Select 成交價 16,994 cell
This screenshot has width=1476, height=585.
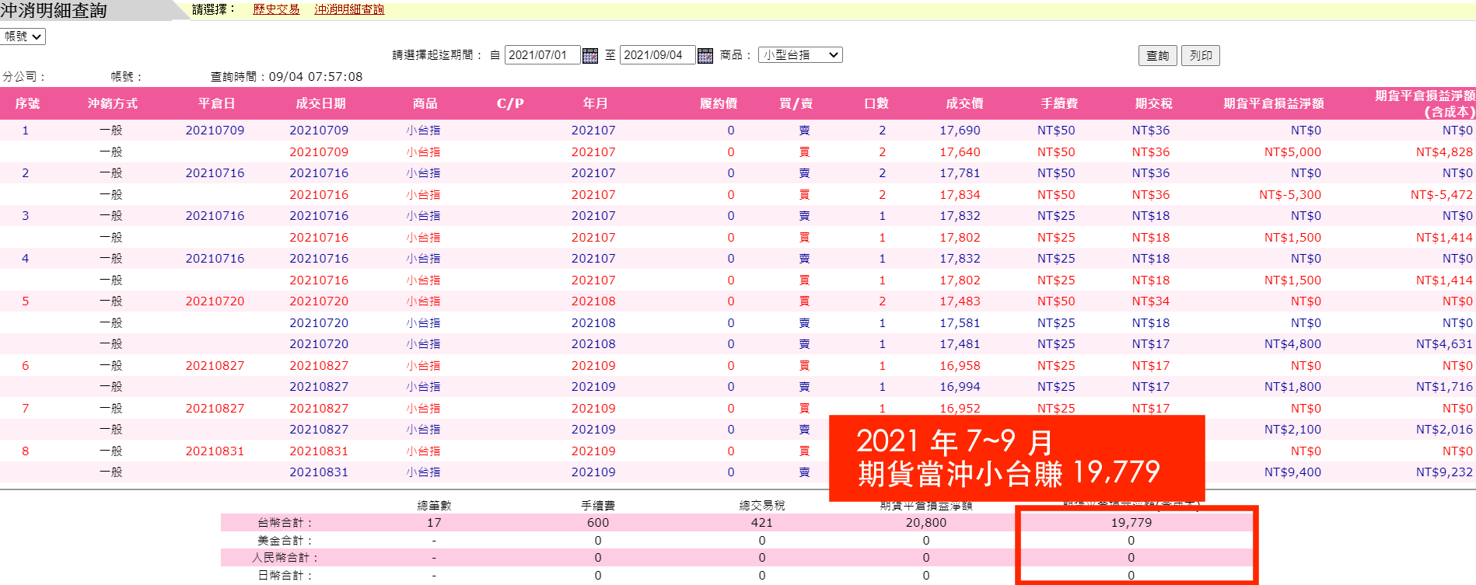(960, 387)
